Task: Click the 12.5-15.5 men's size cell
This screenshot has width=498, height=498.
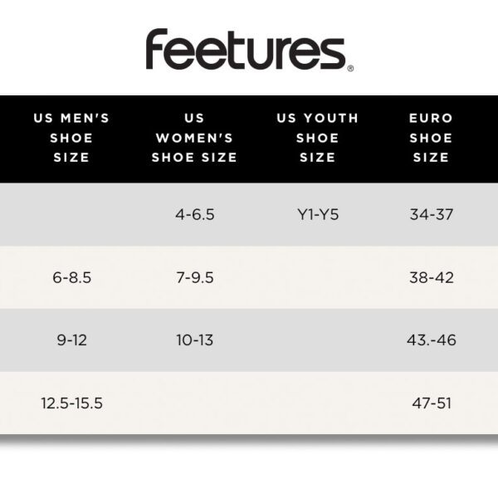Action: tap(71, 403)
